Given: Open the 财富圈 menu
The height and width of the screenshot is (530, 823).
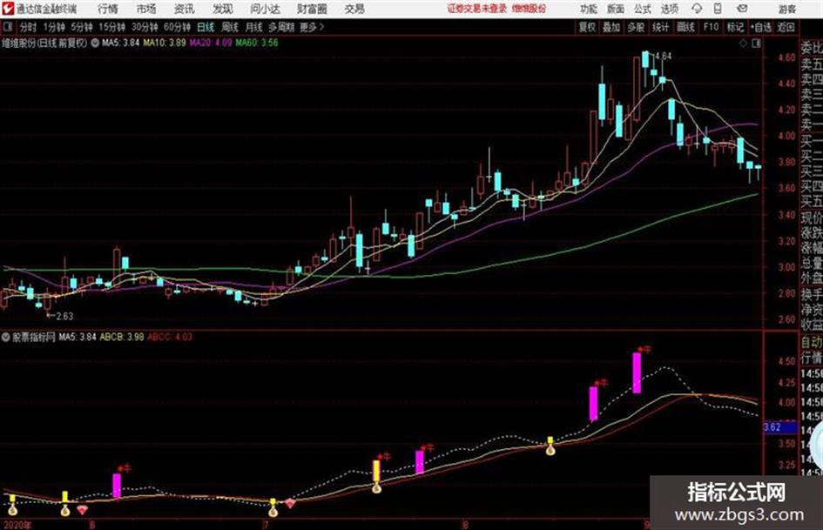Looking at the screenshot, I should 312,9.
